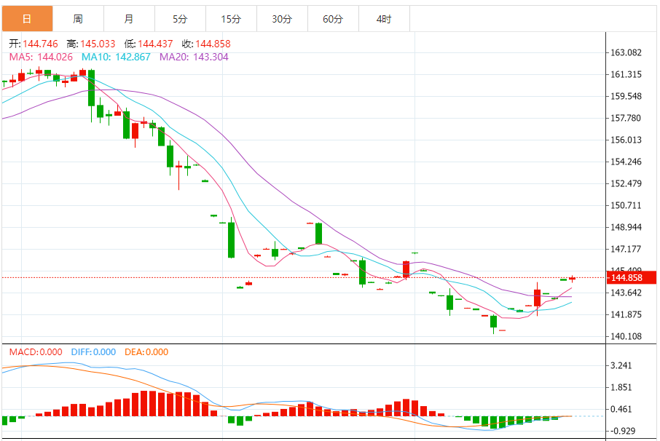
Task: Click the 150.711 price axis label
Action: click(x=626, y=205)
